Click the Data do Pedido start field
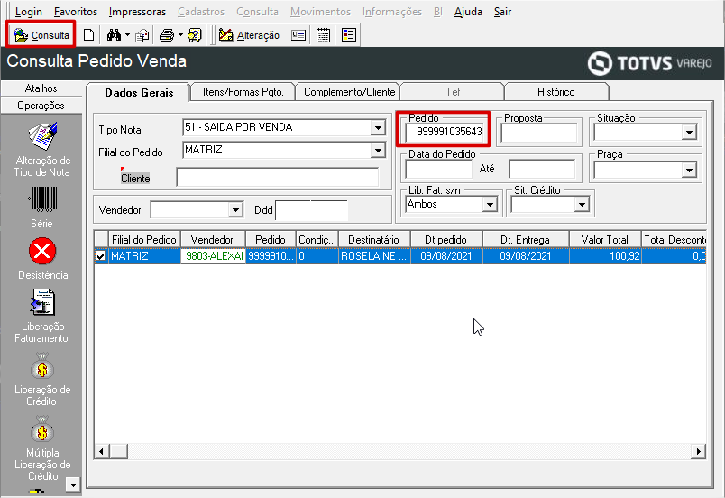The height and width of the screenshot is (498, 725). point(439,170)
